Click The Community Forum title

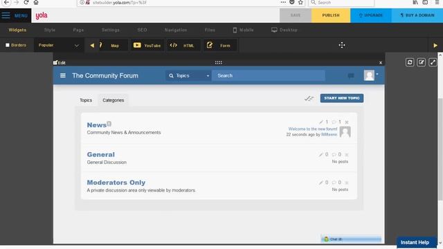point(105,75)
